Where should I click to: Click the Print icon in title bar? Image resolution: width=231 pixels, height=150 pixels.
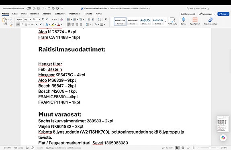[x=53, y=8]
